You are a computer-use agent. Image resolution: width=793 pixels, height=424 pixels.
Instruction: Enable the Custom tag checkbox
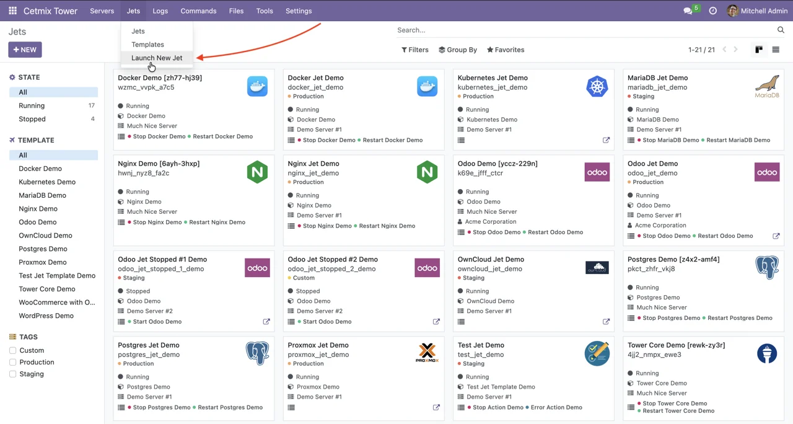click(12, 350)
